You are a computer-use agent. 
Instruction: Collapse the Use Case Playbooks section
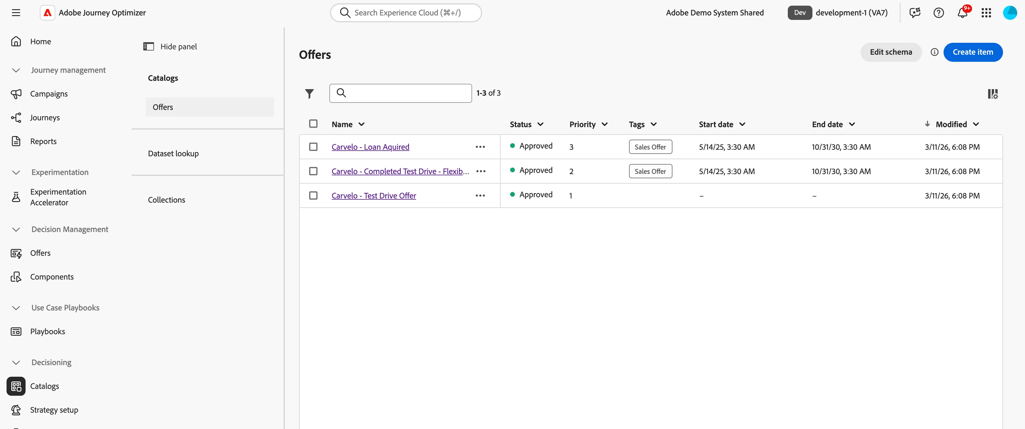tap(16, 308)
